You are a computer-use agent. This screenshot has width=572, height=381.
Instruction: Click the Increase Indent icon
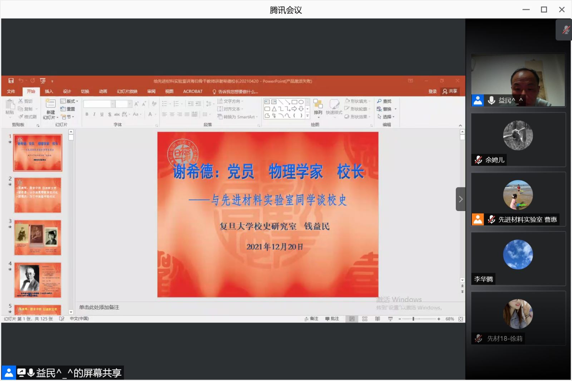point(198,104)
